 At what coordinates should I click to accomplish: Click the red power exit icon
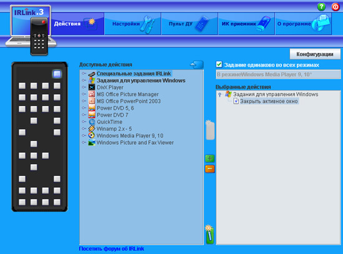[x=336, y=7]
